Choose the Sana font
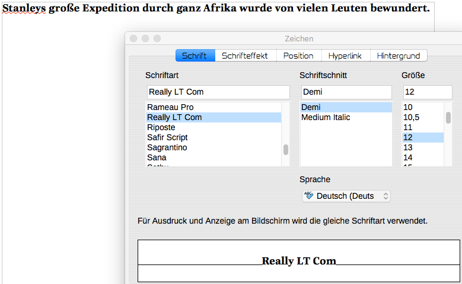 (157, 157)
